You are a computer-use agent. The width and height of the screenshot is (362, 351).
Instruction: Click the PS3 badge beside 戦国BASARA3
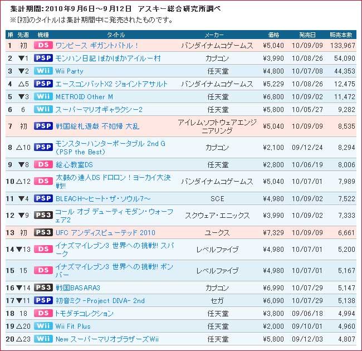(43, 287)
